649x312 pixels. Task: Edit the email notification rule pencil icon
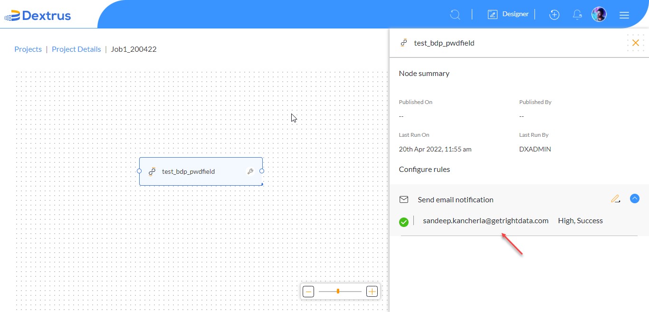tap(615, 199)
